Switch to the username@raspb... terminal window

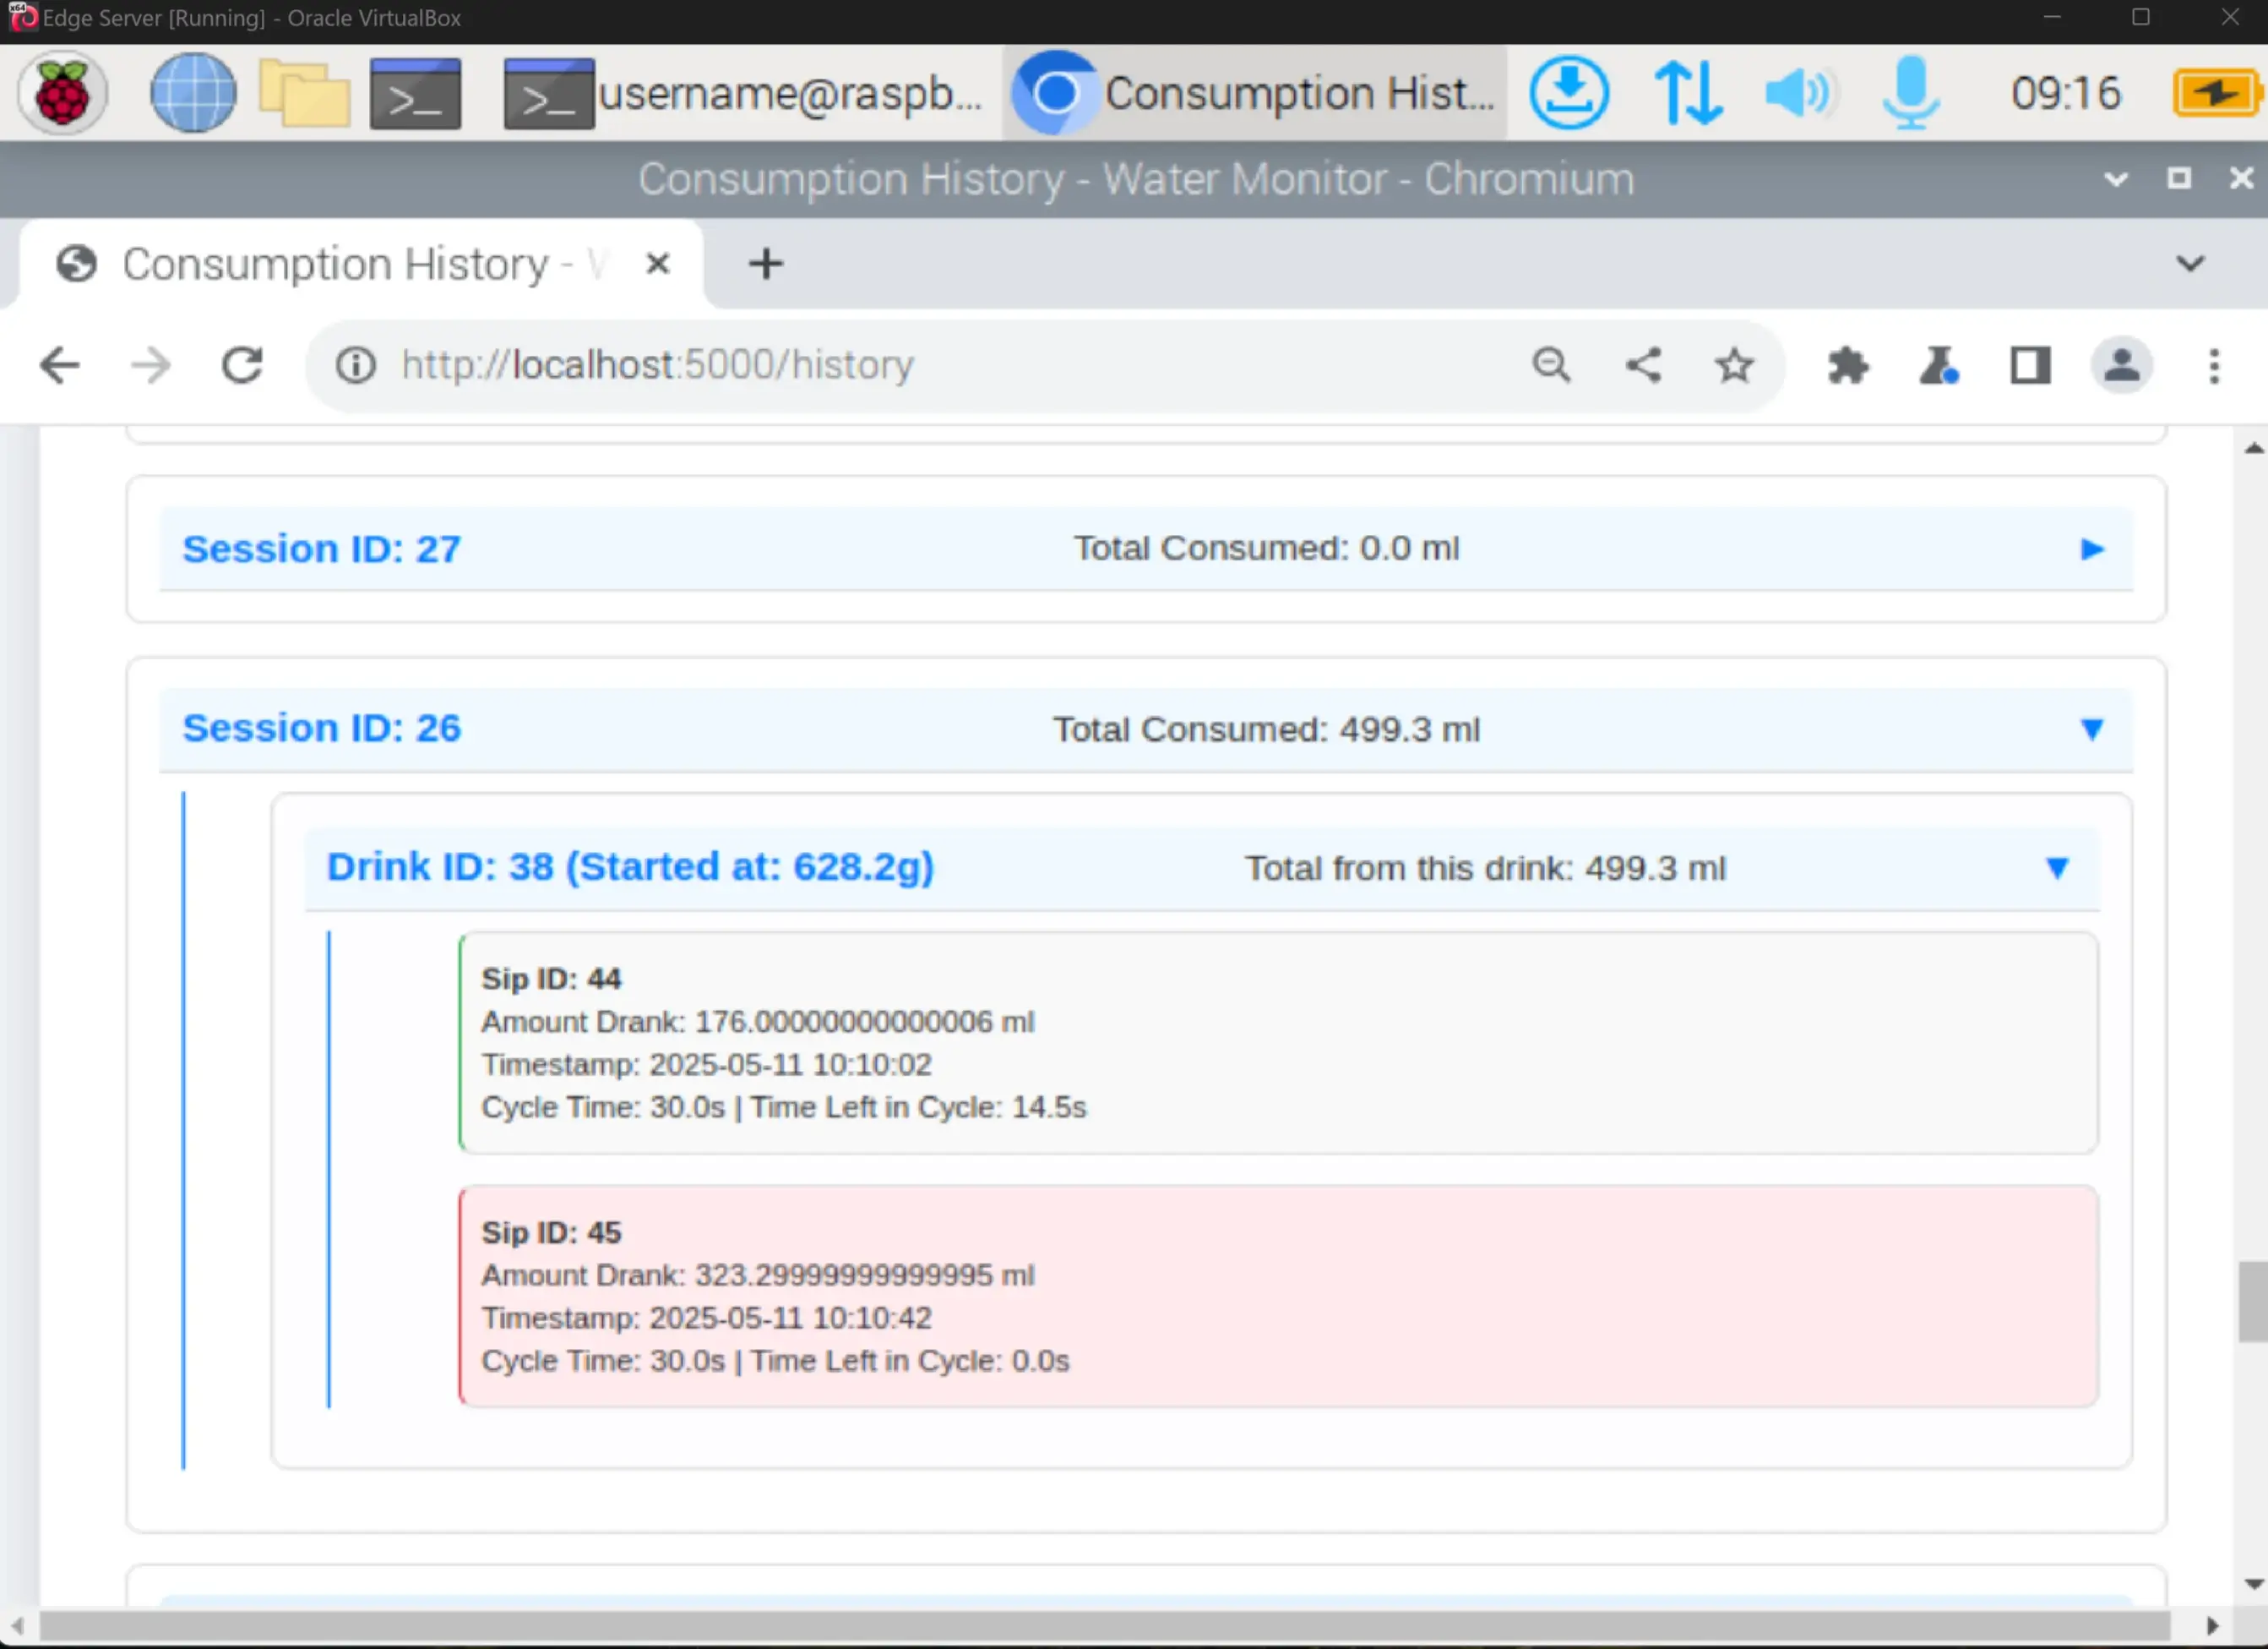[x=743, y=93]
